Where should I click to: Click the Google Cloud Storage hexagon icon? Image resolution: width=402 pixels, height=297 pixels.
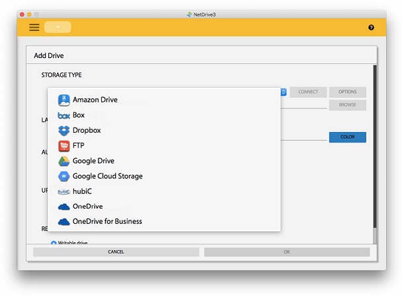click(64, 176)
